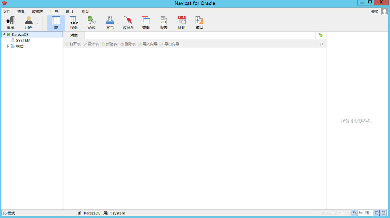Click the Navicat logo in the title bar
Image resolution: width=390 pixels, height=218 pixels.
pos(4,3)
